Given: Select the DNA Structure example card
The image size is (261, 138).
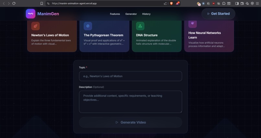Looking at the screenshot, I should pos(157,36).
